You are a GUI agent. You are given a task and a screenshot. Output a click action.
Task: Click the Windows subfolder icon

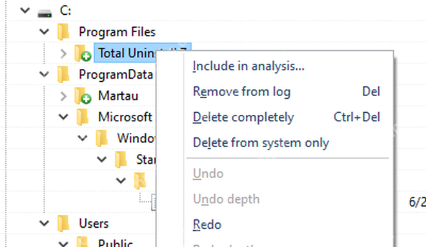102,138
